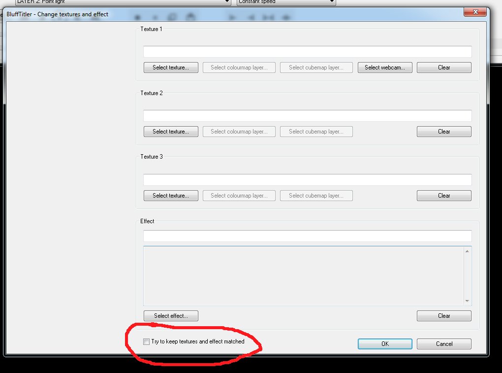Click Select webcam button in Texture 1

(385, 68)
